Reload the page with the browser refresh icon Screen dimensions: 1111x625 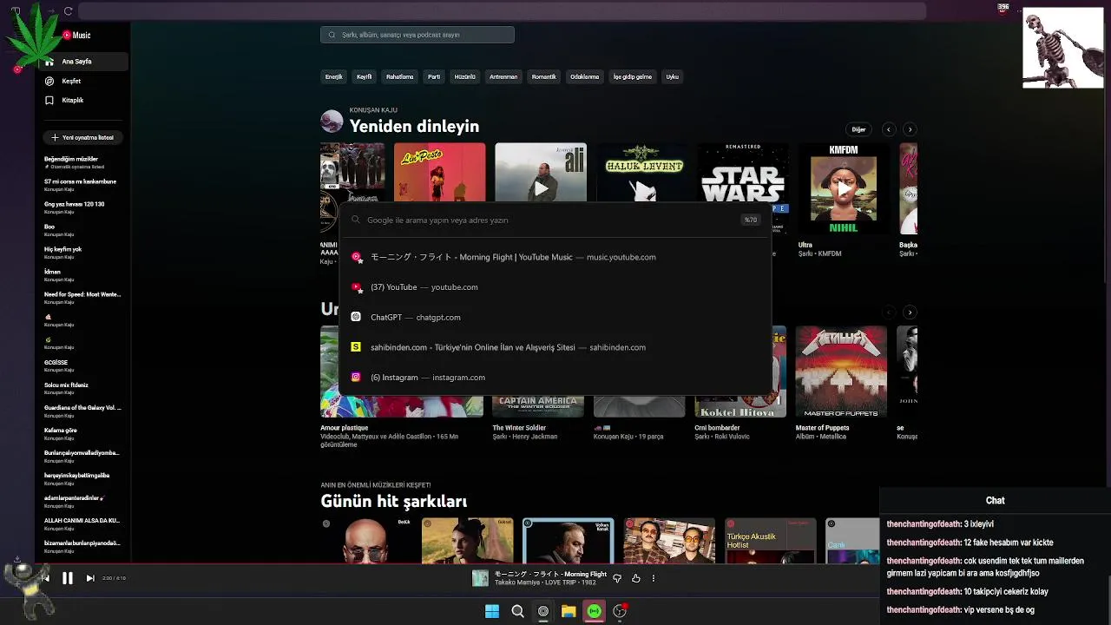pos(68,11)
